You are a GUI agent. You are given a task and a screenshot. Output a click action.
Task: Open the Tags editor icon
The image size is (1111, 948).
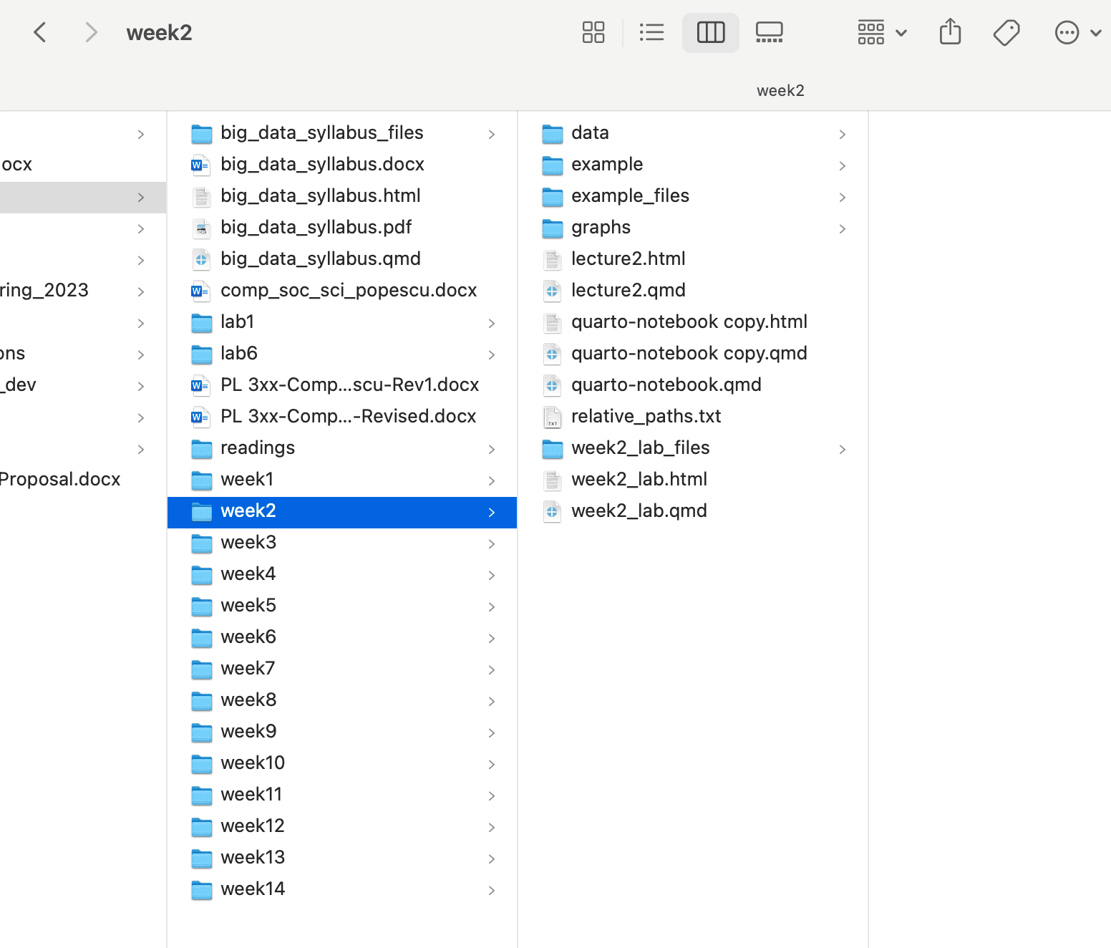(x=1006, y=32)
